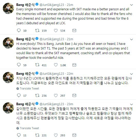
Task: Expand options chevron on the 22m tweet
Action: pyautogui.click(x=131, y=74)
